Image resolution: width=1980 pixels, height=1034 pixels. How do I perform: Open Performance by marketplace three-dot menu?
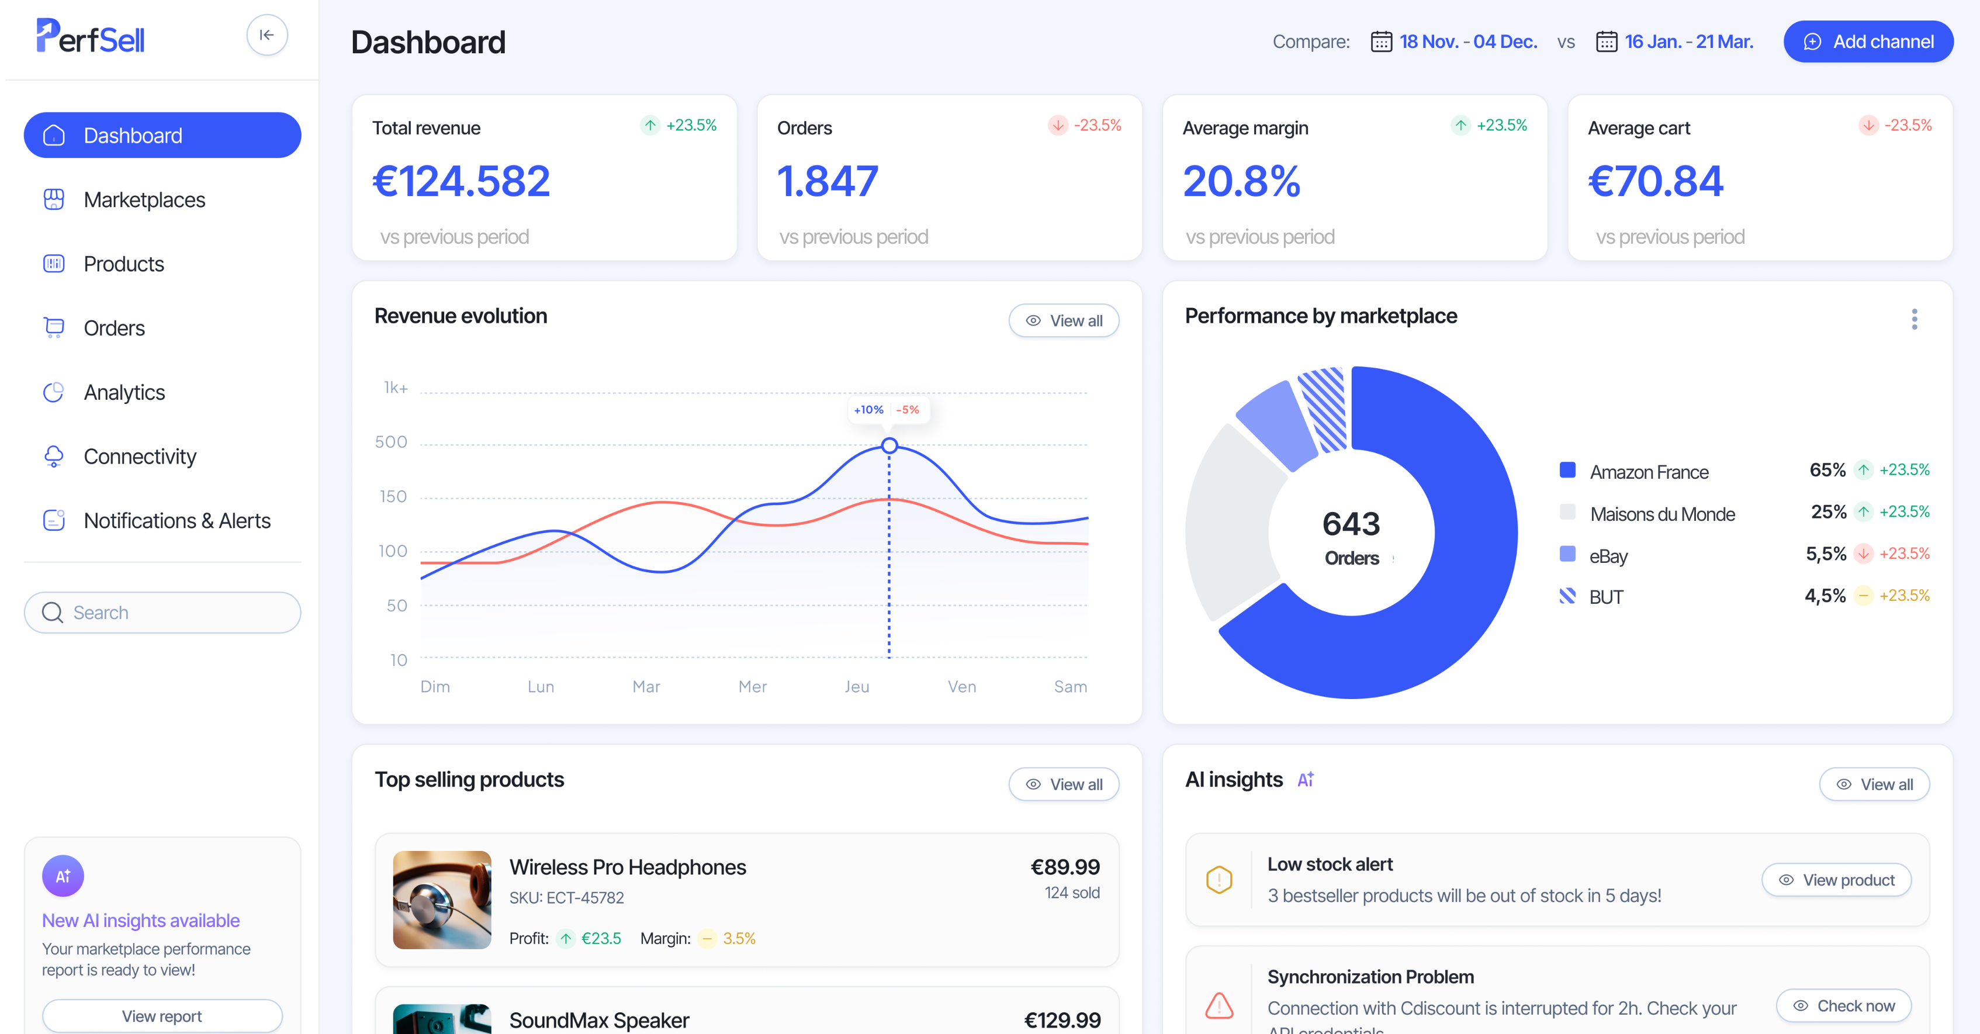point(1914,319)
